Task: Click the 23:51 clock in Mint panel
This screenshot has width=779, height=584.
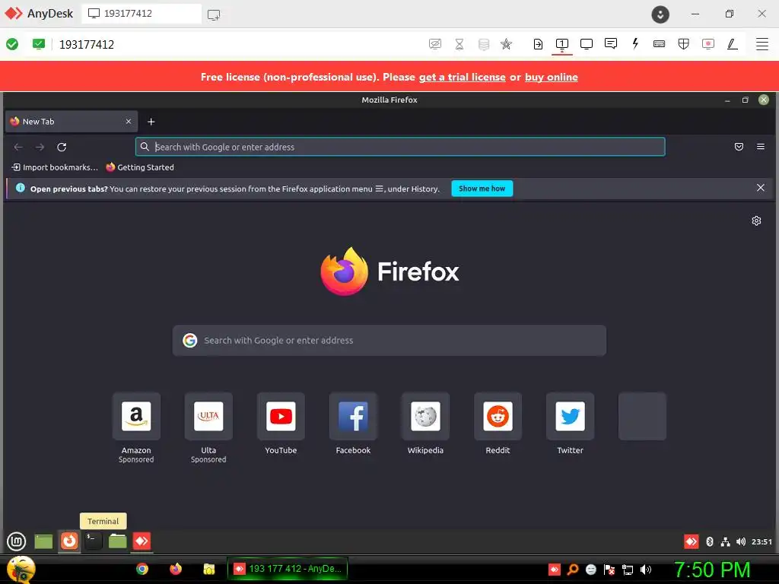Action: (762, 541)
